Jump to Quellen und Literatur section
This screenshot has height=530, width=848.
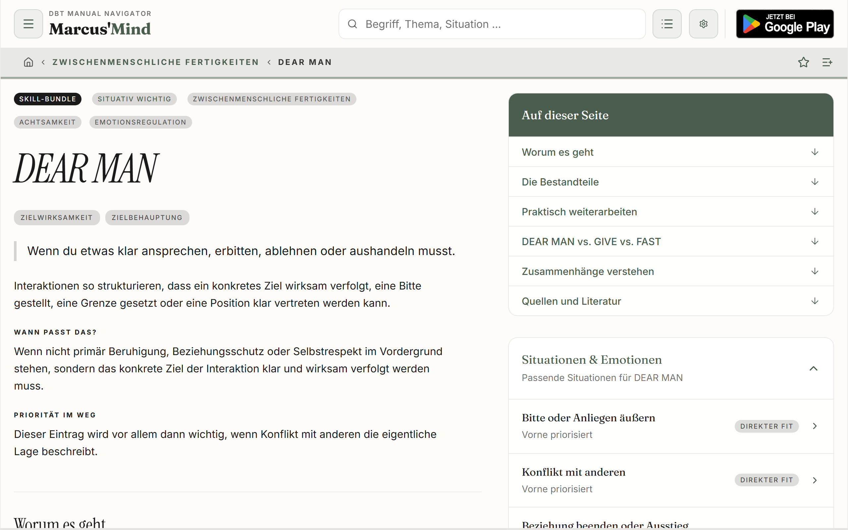click(x=671, y=301)
